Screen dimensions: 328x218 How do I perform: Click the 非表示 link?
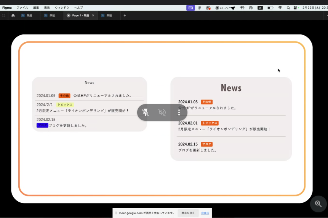[205, 213]
